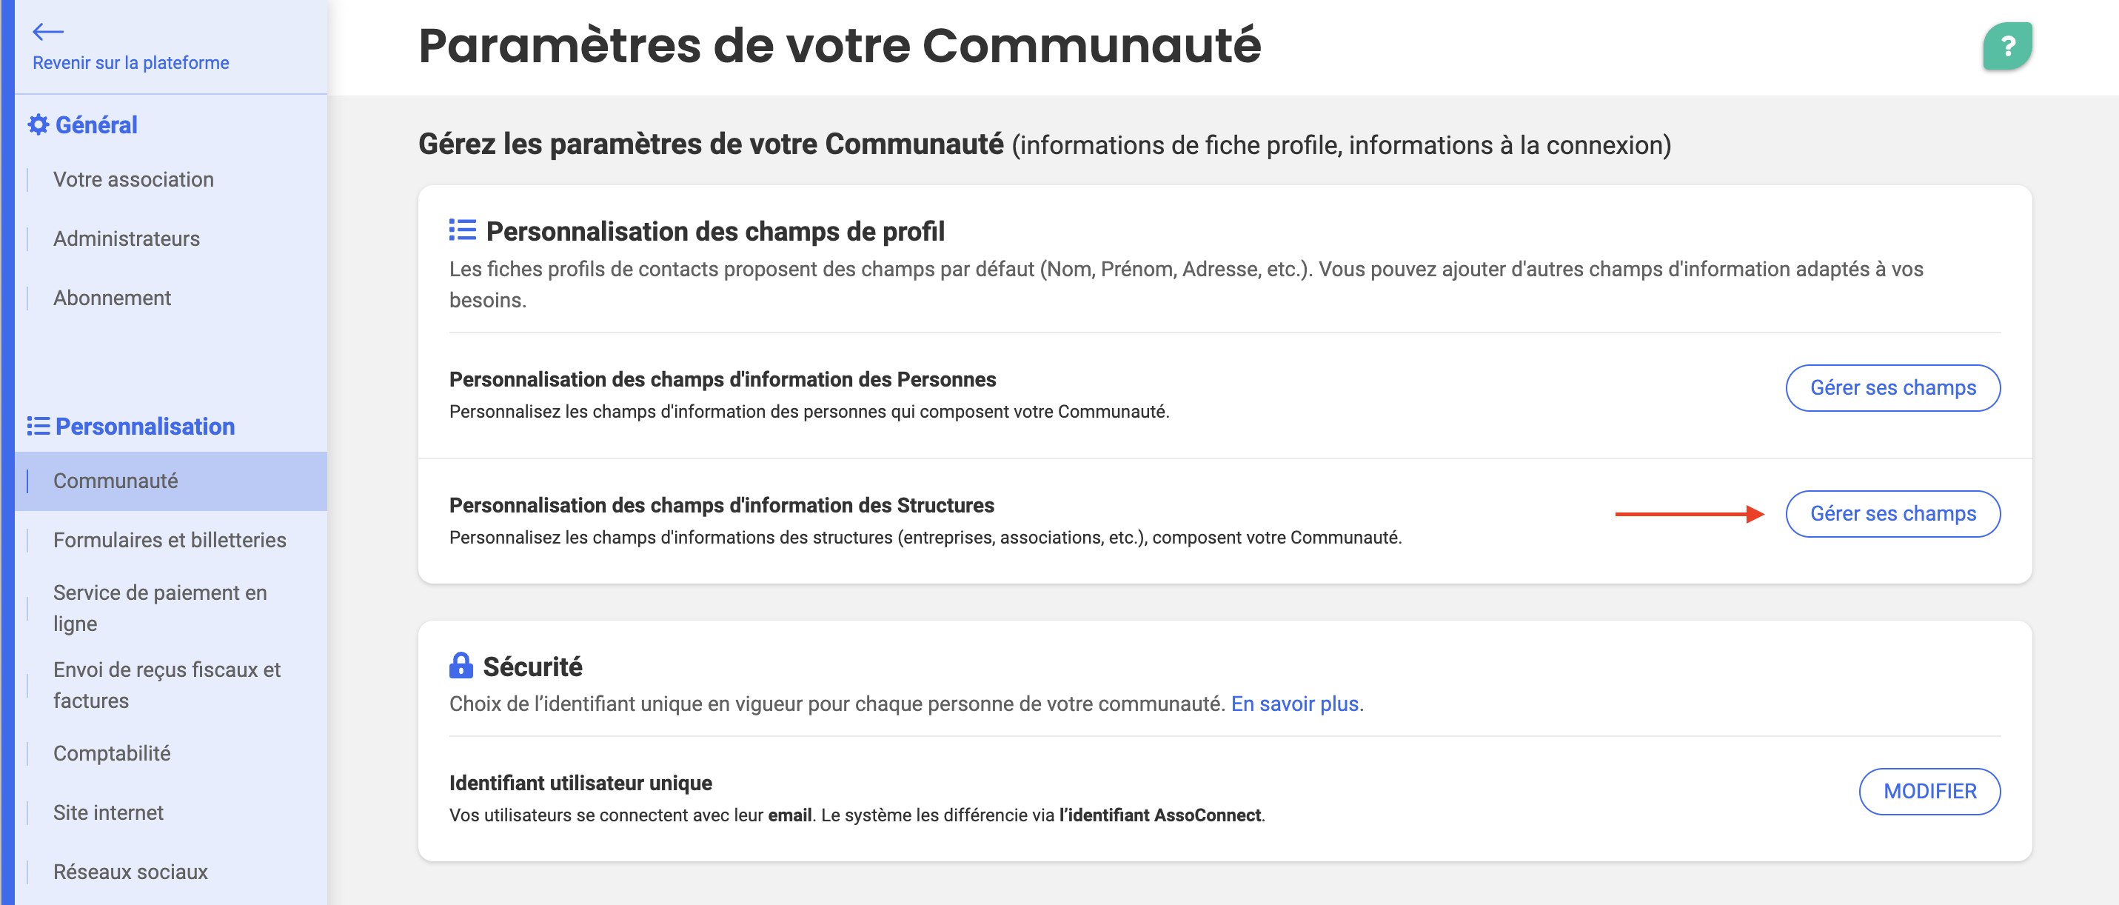Go to Administrateurs in sidebar
This screenshot has width=2119, height=905.
point(127,238)
